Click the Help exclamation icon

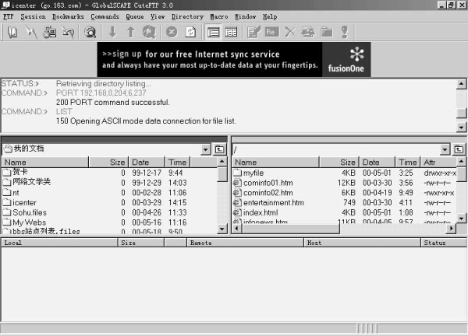pos(345,32)
